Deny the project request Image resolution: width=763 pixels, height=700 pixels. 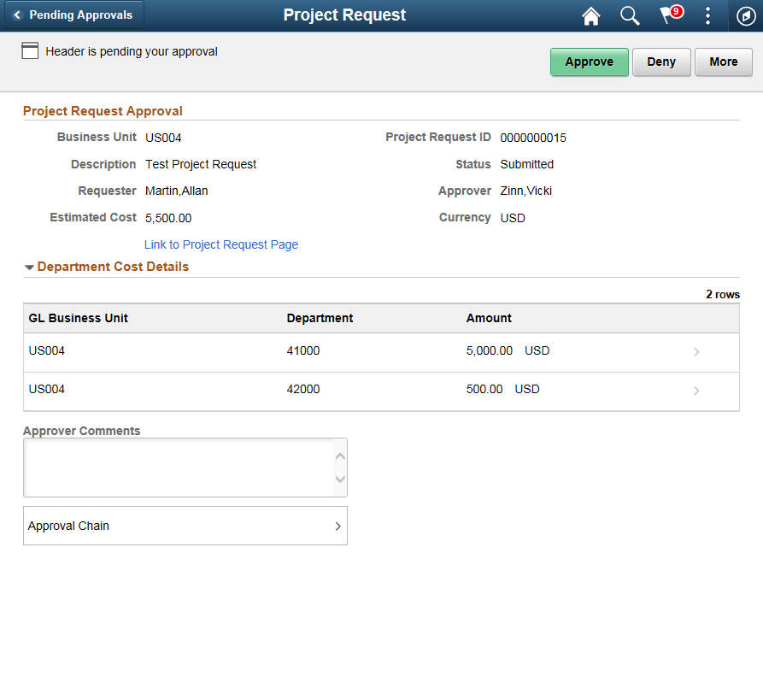click(661, 62)
